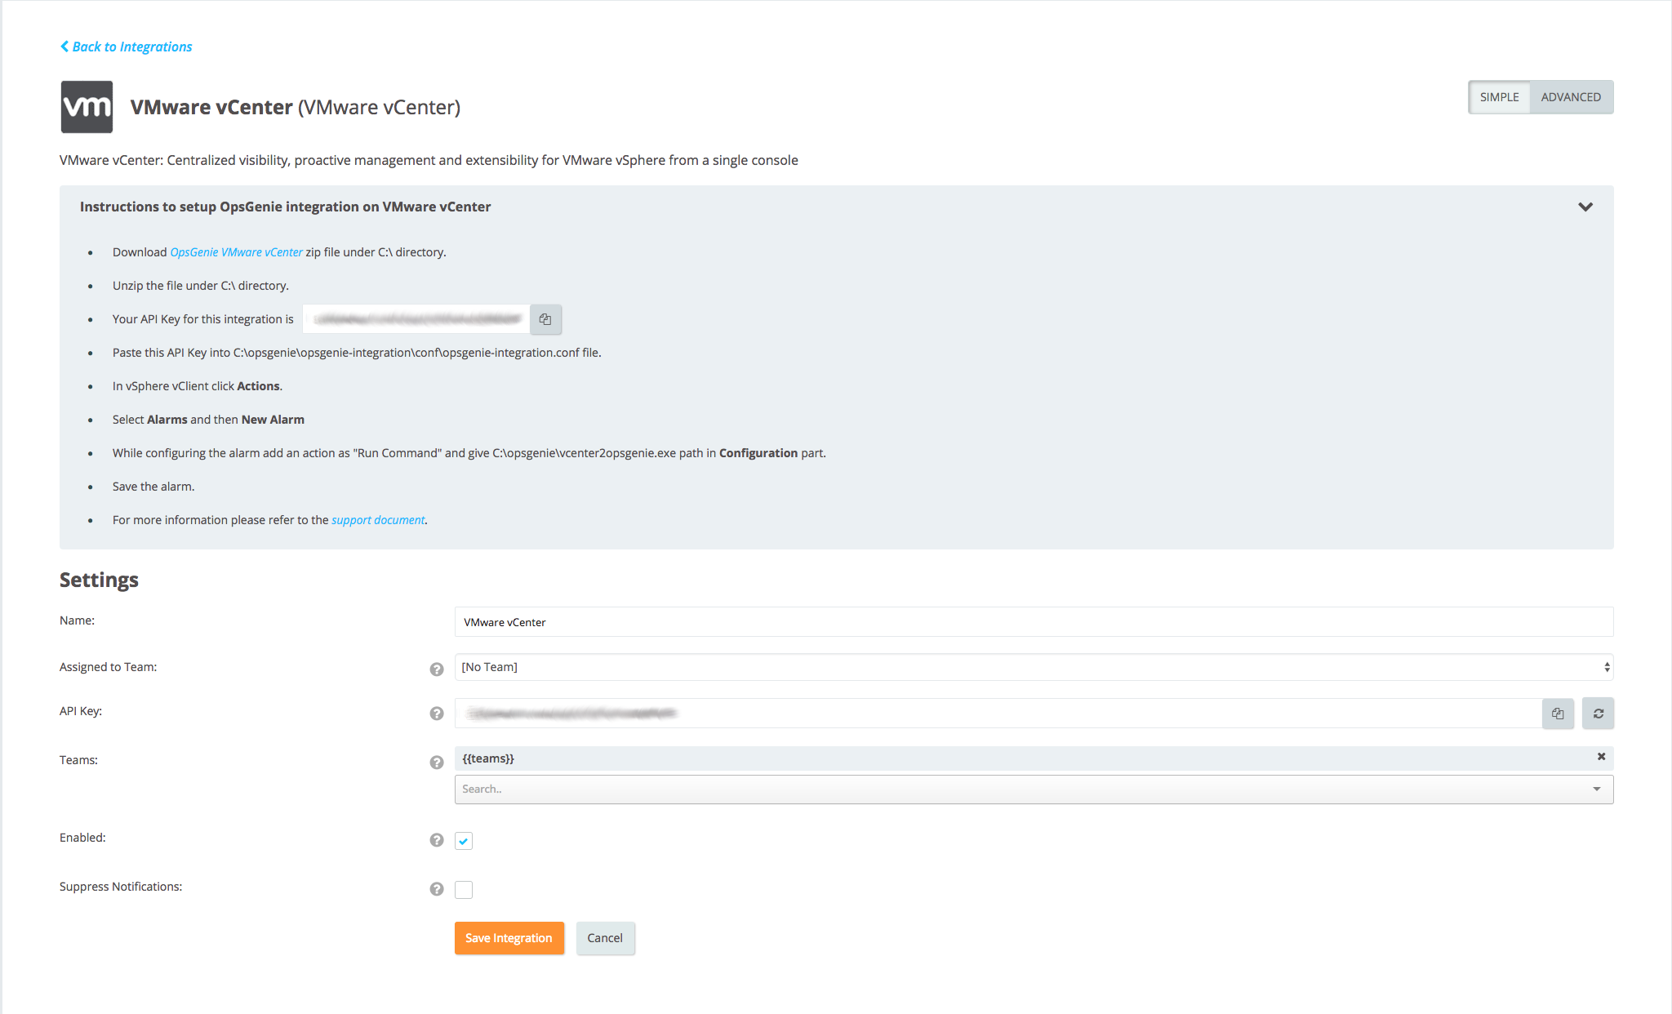
Task: Click the copy icon in instructions section
Action: 546,319
